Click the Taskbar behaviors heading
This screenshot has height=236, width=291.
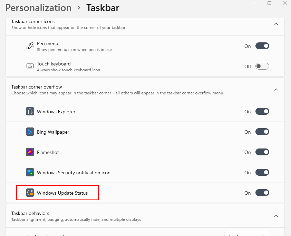(x=30, y=213)
